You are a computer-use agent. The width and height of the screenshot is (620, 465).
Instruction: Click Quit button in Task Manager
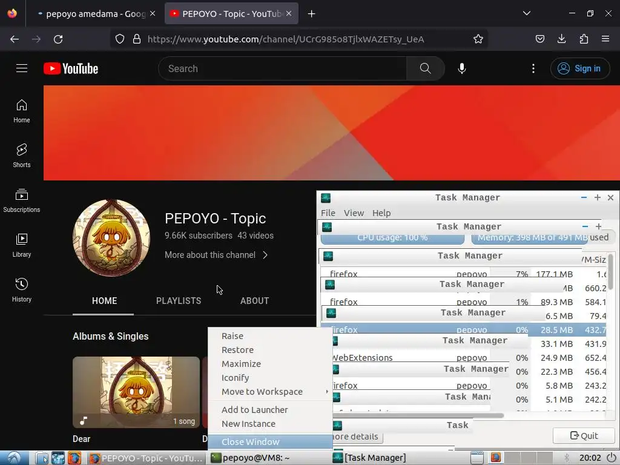[584, 436]
